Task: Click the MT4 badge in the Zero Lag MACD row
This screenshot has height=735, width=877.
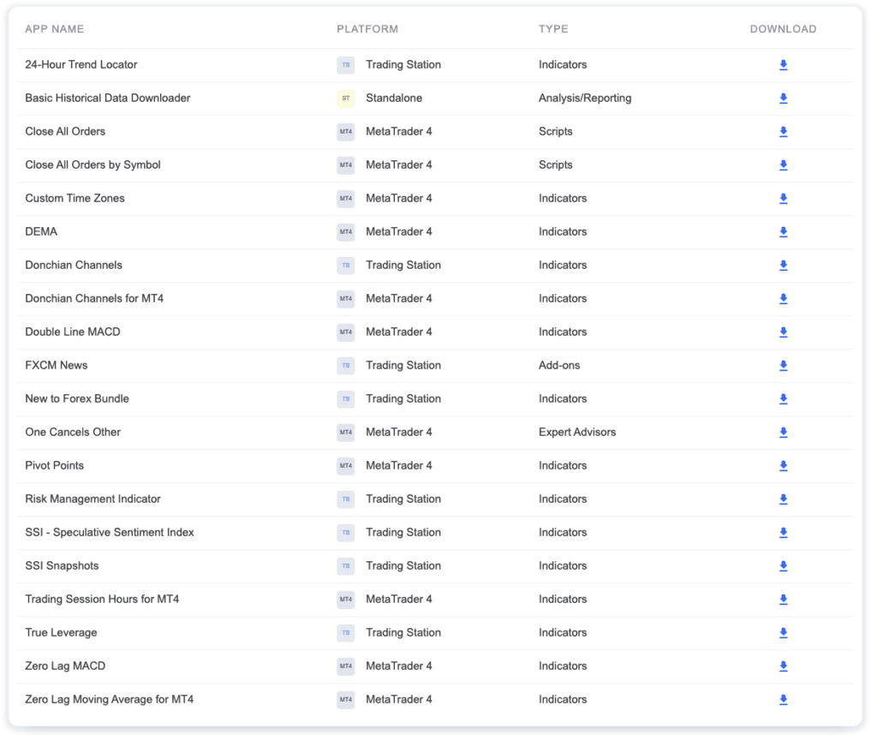Action: [x=346, y=666]
